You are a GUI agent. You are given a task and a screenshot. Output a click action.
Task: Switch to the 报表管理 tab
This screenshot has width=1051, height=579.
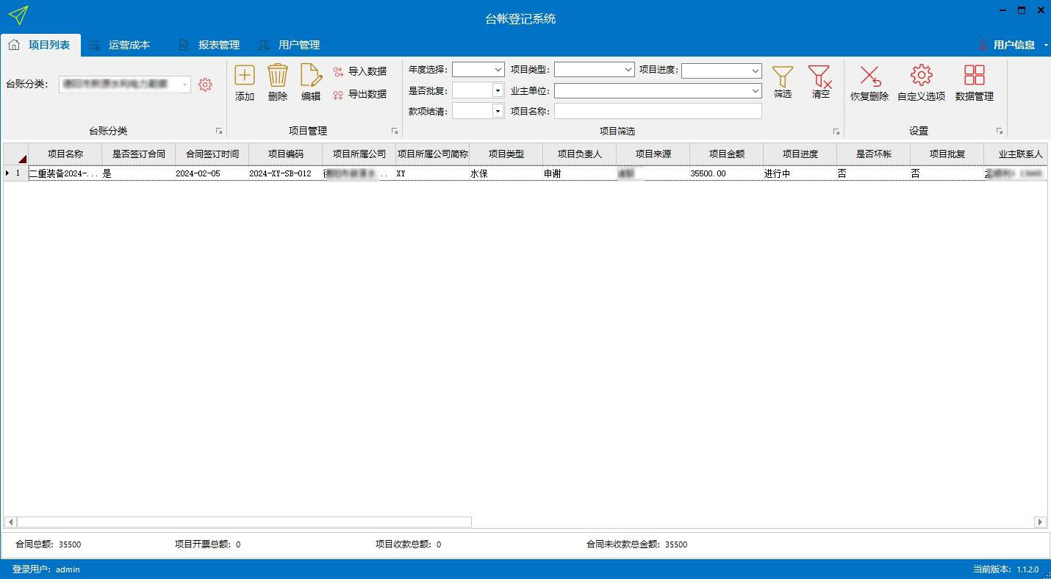point(209,45)
